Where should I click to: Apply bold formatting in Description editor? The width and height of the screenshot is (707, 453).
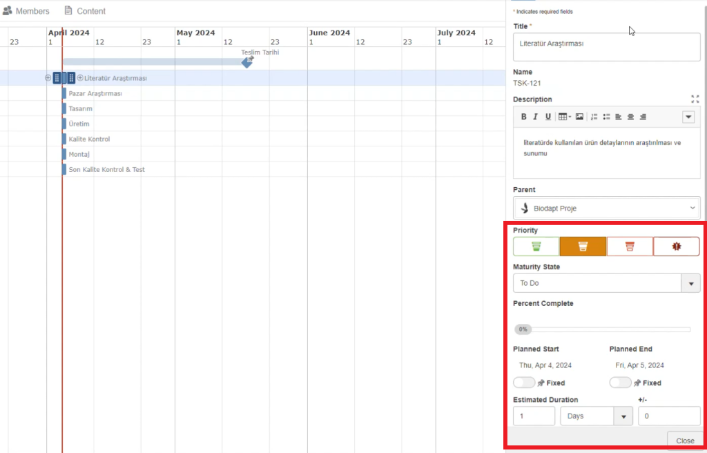[x=524, y=117]
